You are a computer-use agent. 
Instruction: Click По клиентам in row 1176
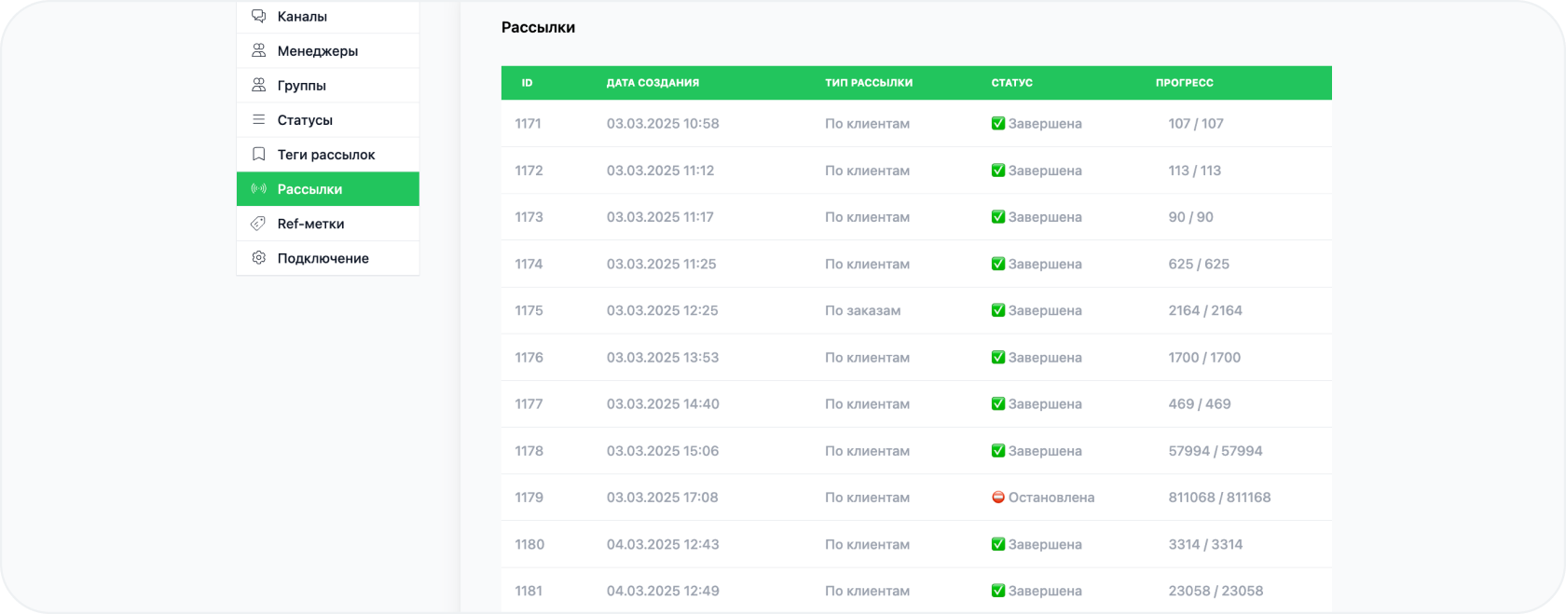coord(867,357)
